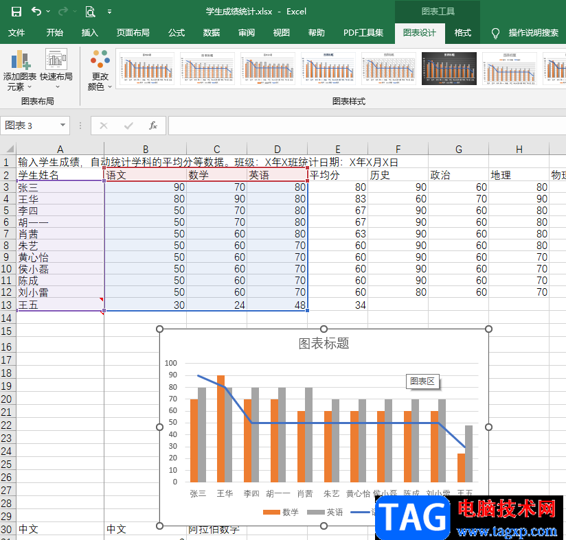Open the 文件 menu tab

pyautogui.click(x=16, y=33)
